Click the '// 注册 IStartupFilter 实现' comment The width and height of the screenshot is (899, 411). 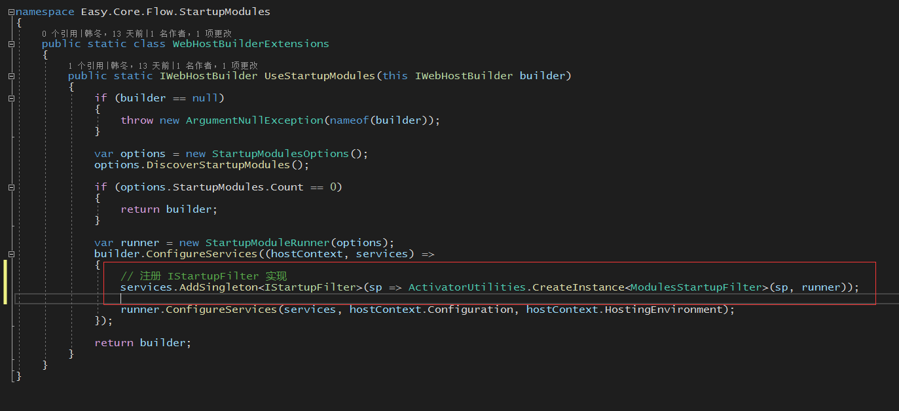coord(204,276)
